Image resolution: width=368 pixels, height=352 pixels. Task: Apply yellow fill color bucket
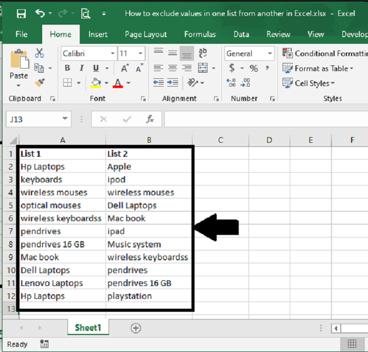tap(96, 83)
